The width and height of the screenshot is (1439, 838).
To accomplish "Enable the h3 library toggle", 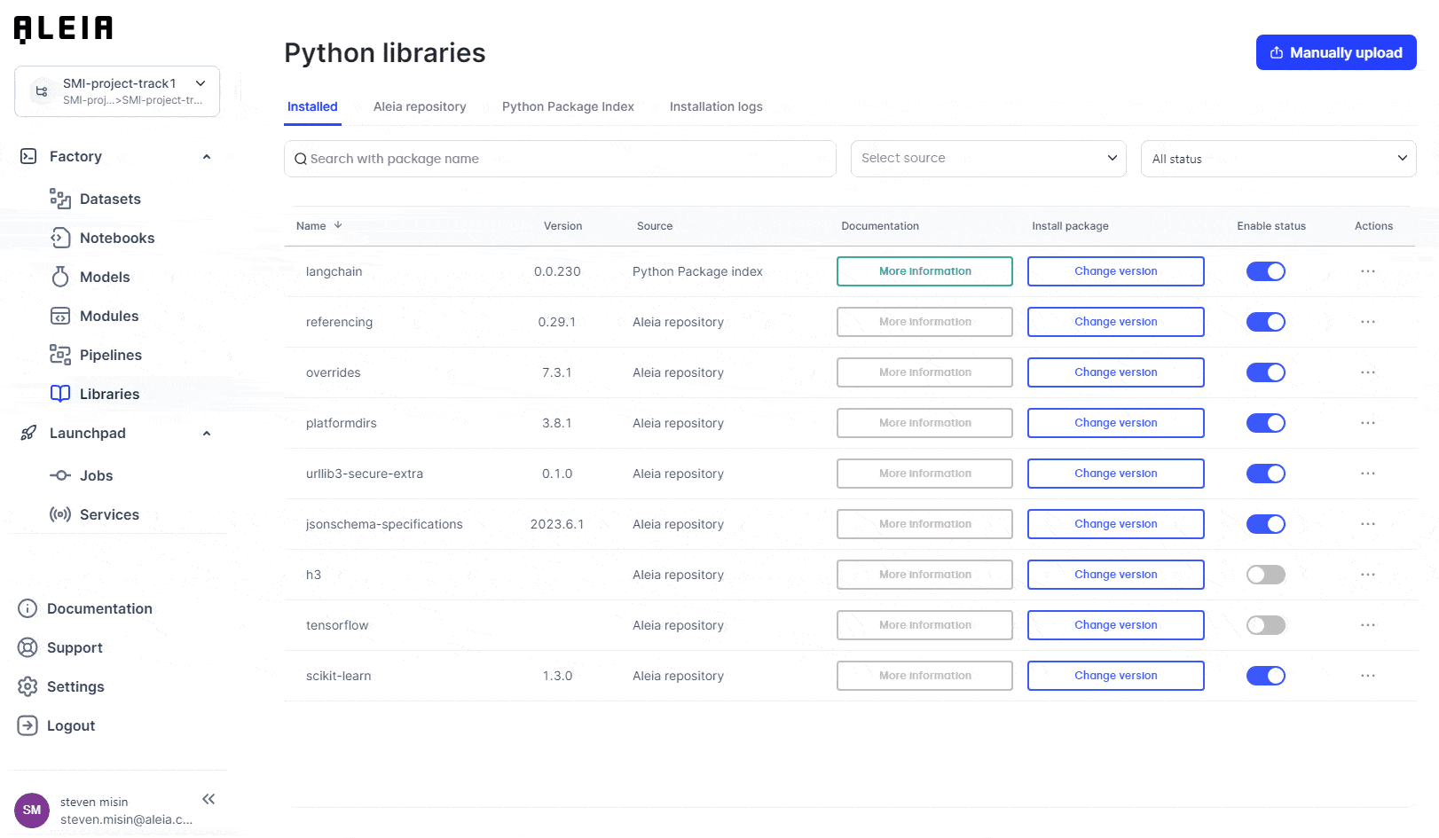I will (1265, 575).
